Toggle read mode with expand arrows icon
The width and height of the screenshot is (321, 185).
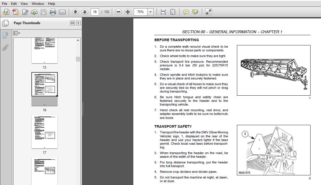[208, 12]
